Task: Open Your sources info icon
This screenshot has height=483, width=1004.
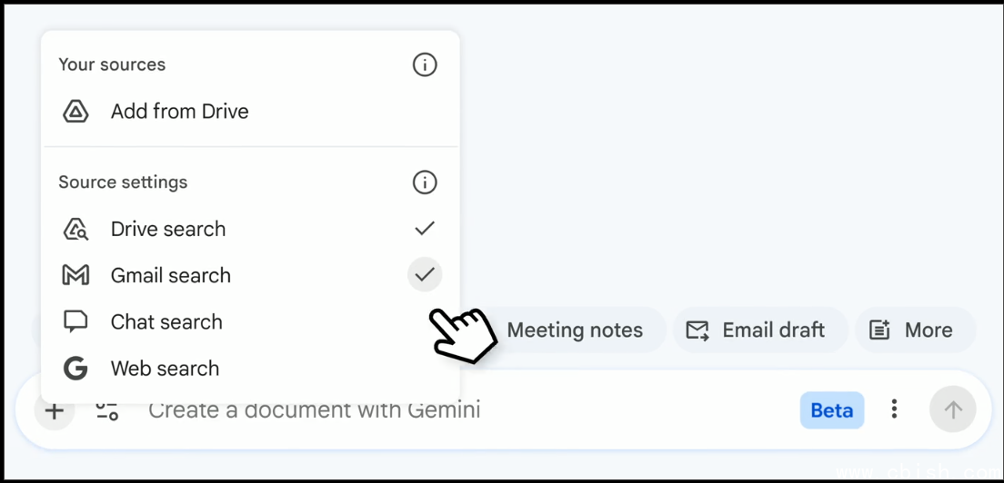Action: click(x=425, y=65)
